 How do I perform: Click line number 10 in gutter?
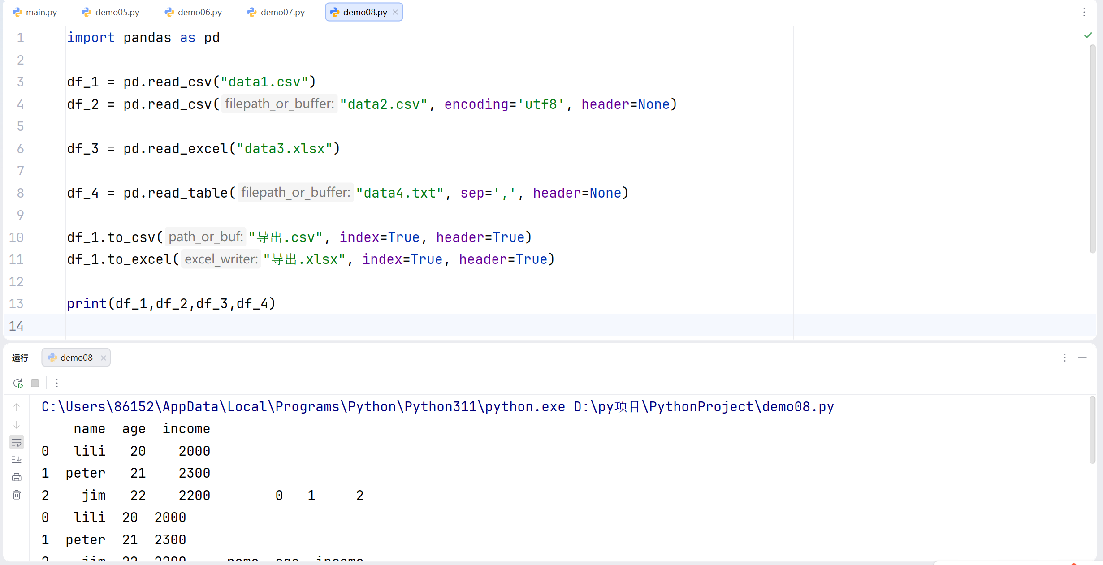point(16,237)
